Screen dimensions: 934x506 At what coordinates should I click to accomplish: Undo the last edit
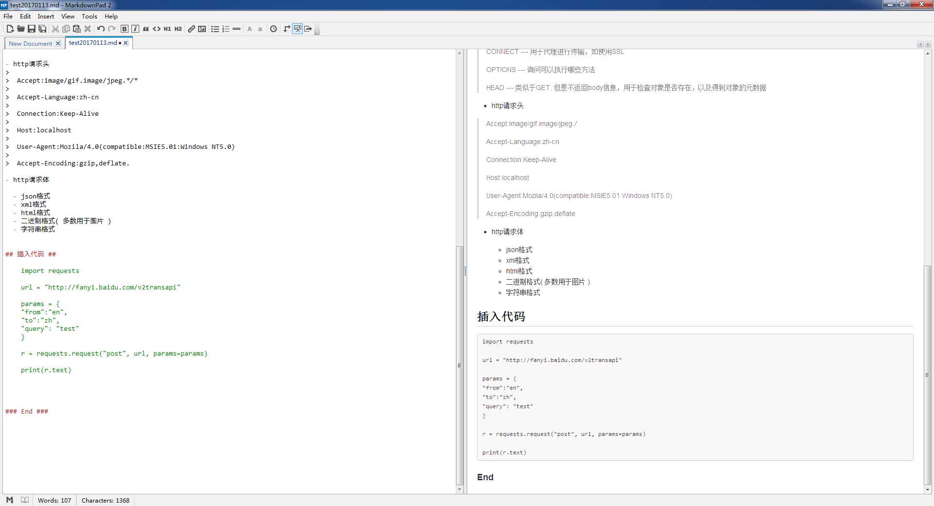101,29
